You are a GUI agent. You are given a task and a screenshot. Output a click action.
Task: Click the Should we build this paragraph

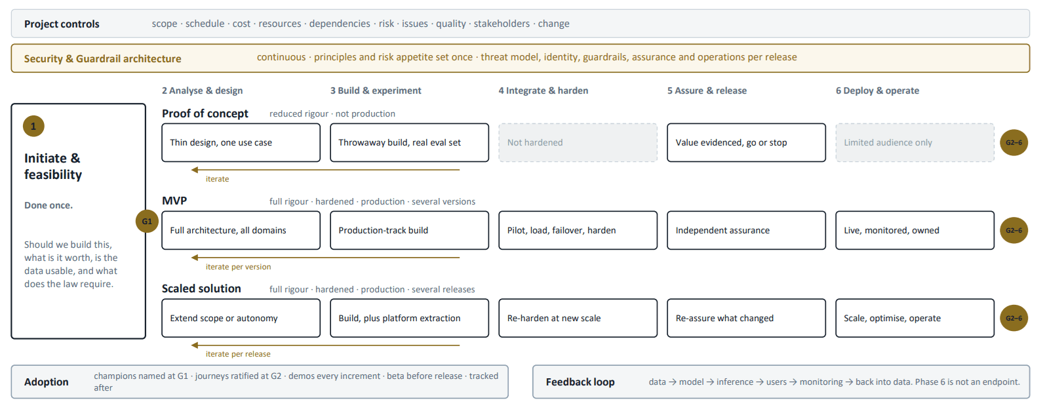click(71, 264)
